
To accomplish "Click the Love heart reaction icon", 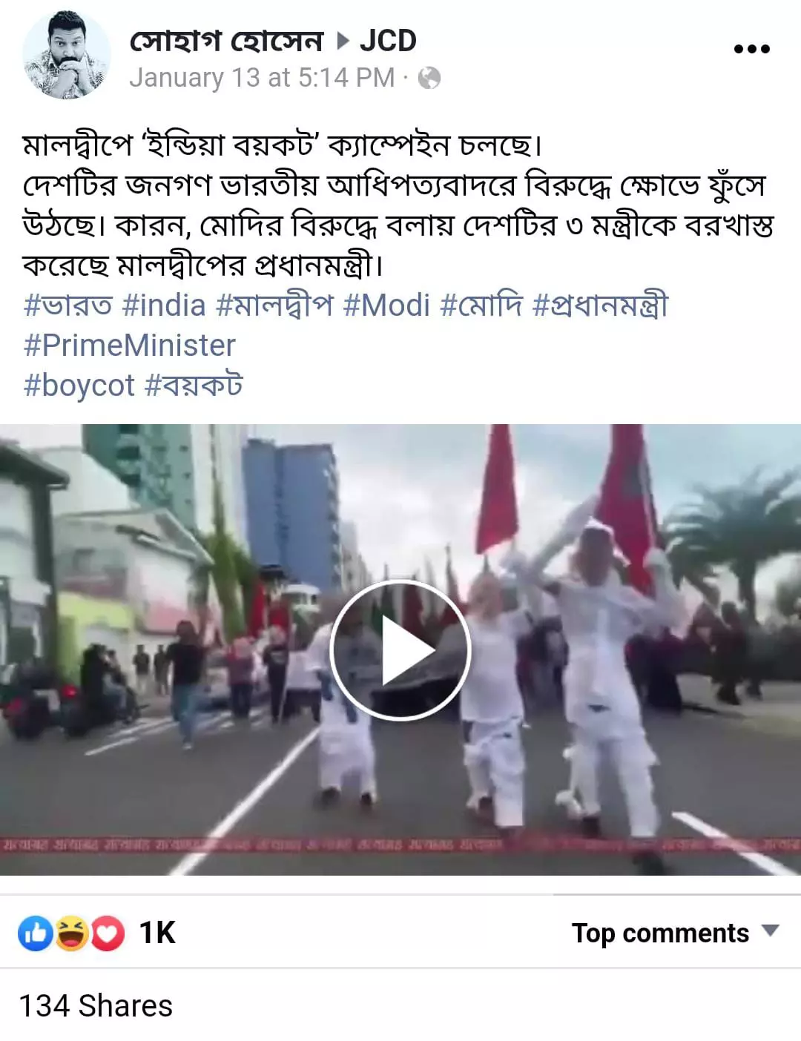I will 108,933.
